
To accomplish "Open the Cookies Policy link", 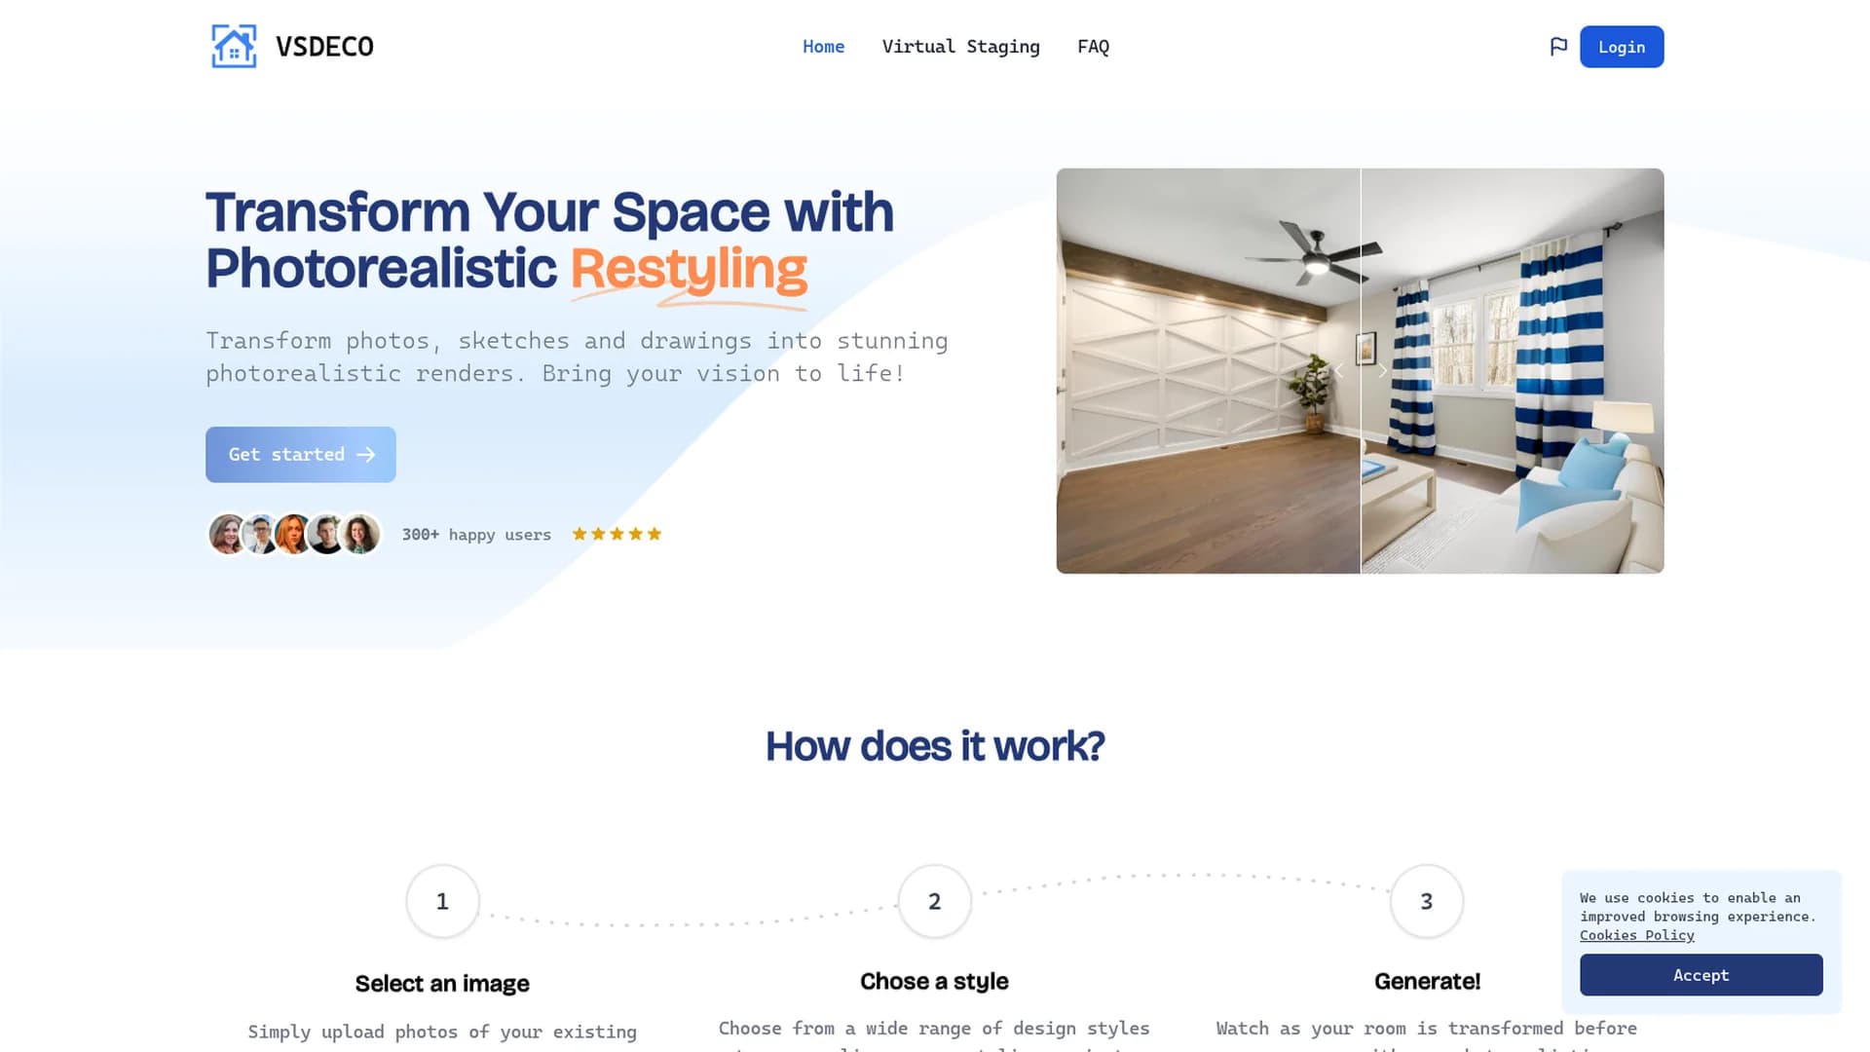I will (1636, 935).
